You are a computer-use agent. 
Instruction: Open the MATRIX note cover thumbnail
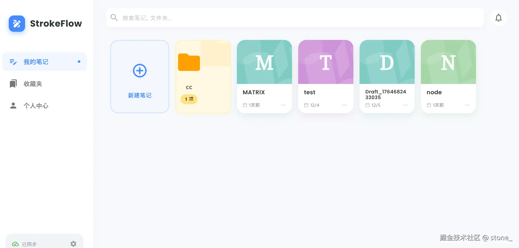[264, 62]
